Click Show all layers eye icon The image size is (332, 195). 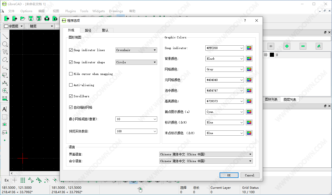tap(271, 46)
